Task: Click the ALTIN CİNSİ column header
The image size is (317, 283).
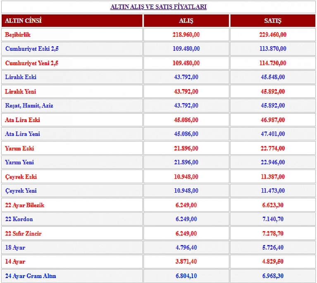Action: [24, 21]
